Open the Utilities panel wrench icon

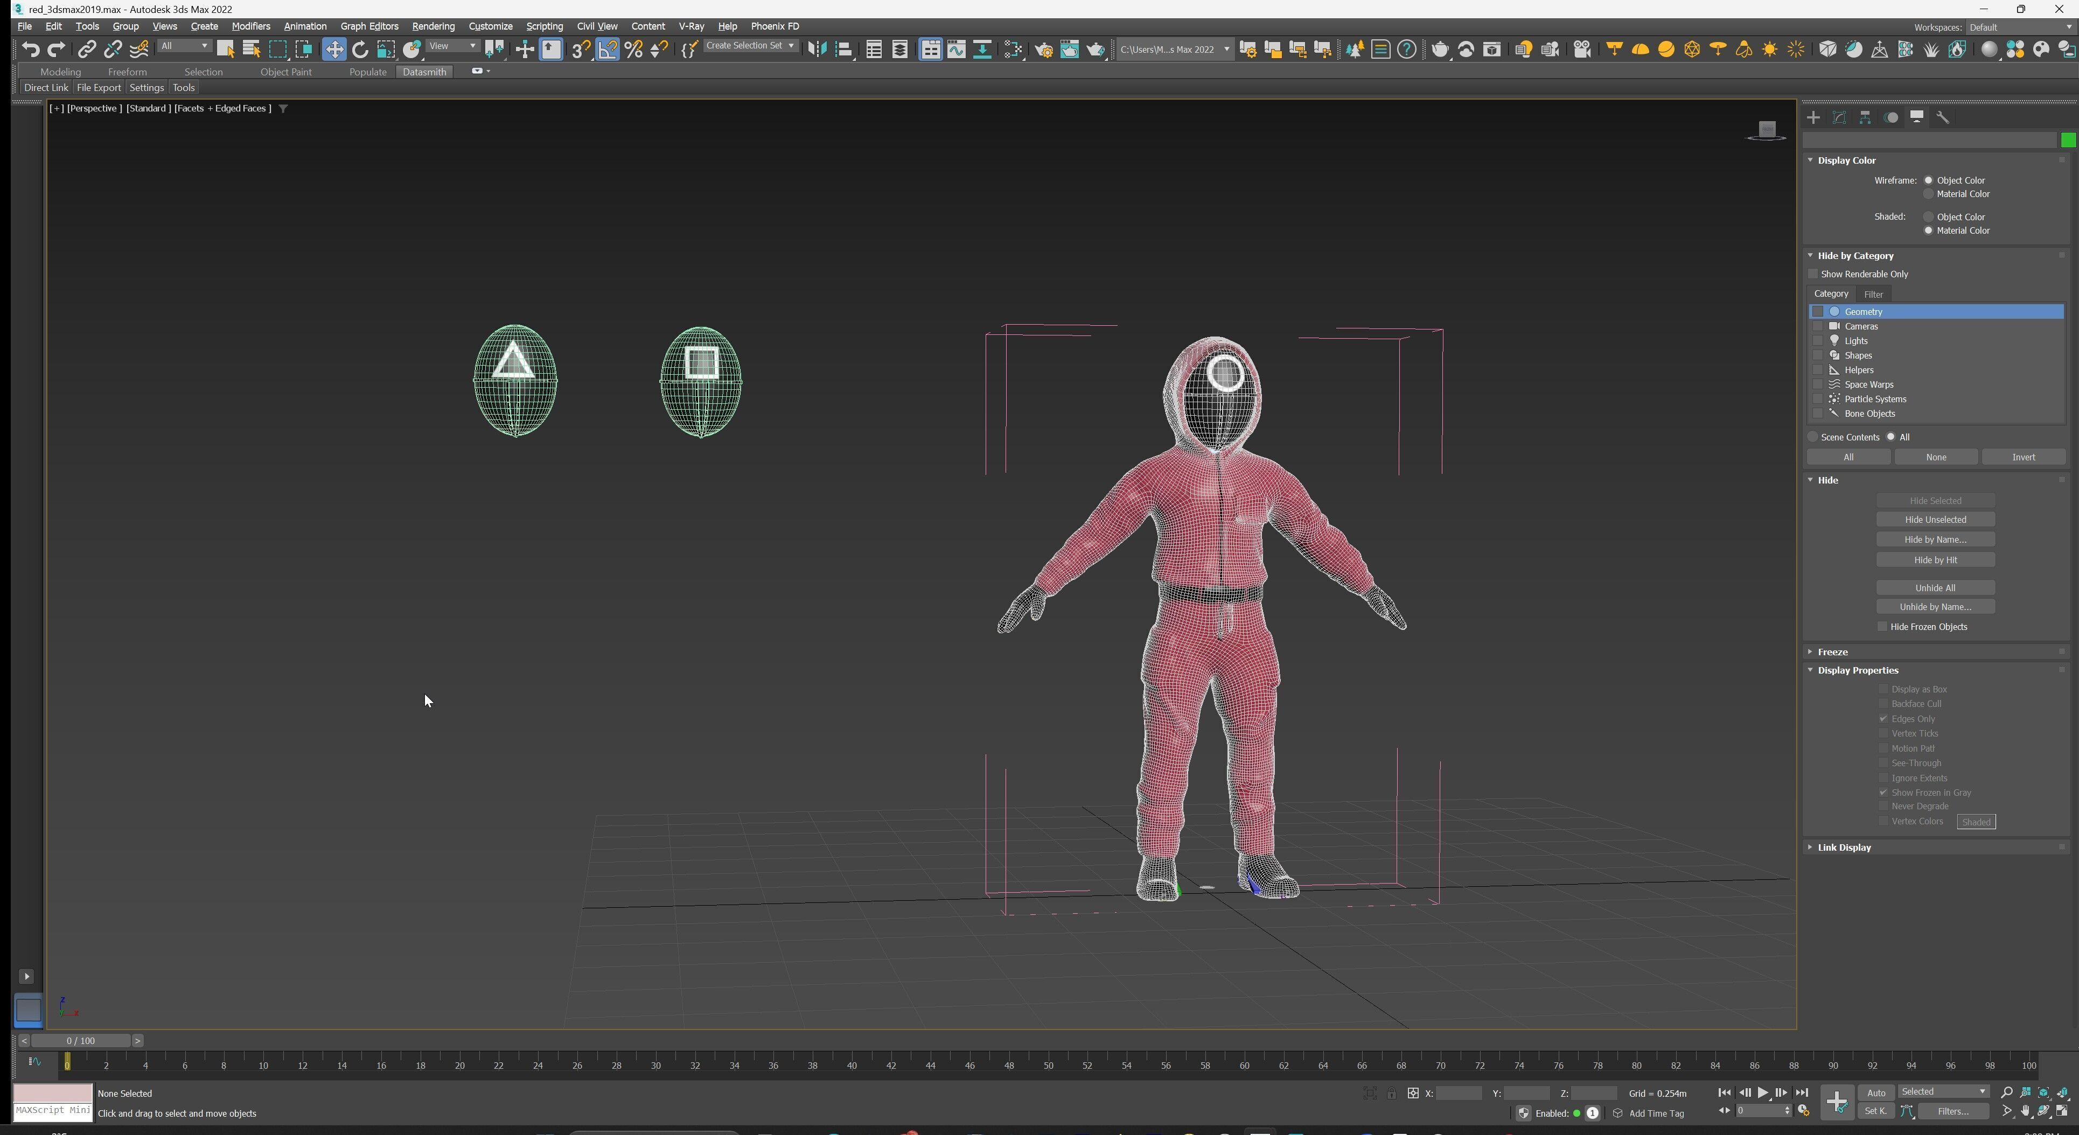(1943, 118)
